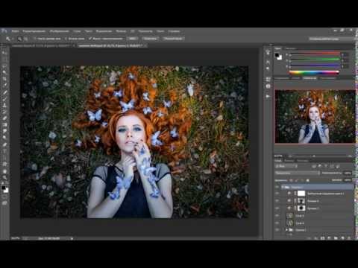Viewport: 358px width, 268px height.
Task: Select the Path Selection tool
Action: tap(4, 157)
